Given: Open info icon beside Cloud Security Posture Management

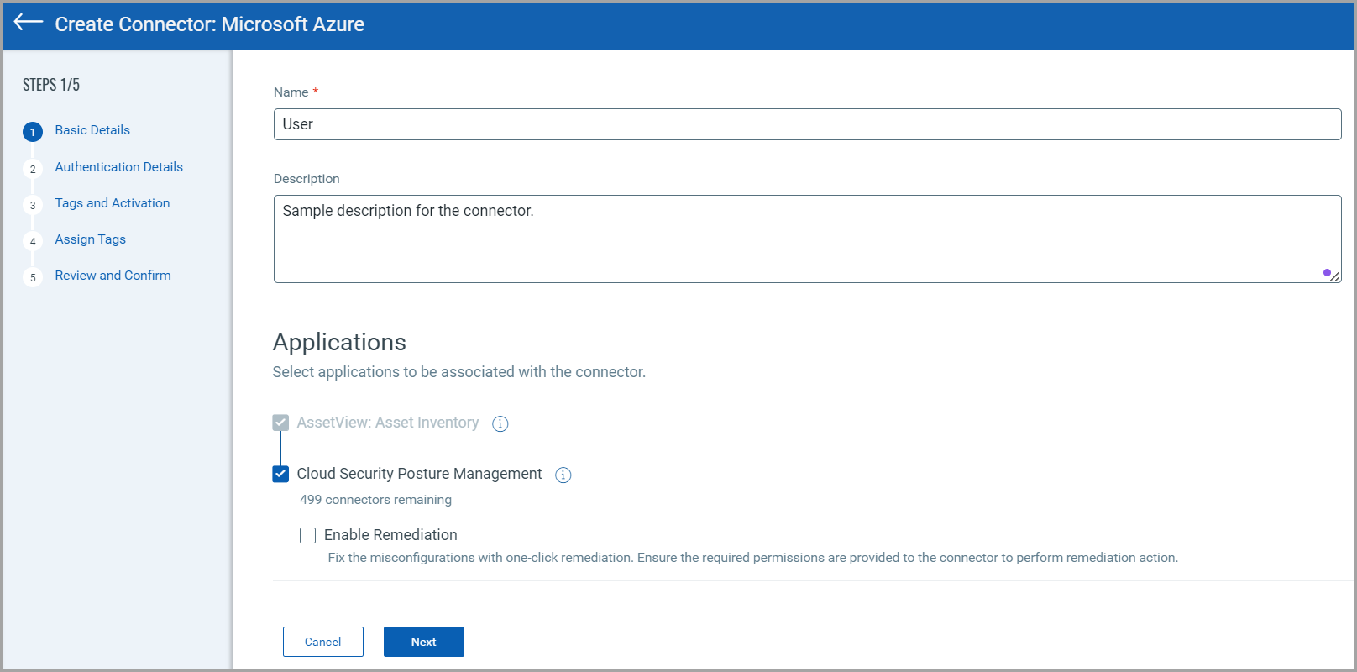Looking at the screenshot, I should point(563,475).
